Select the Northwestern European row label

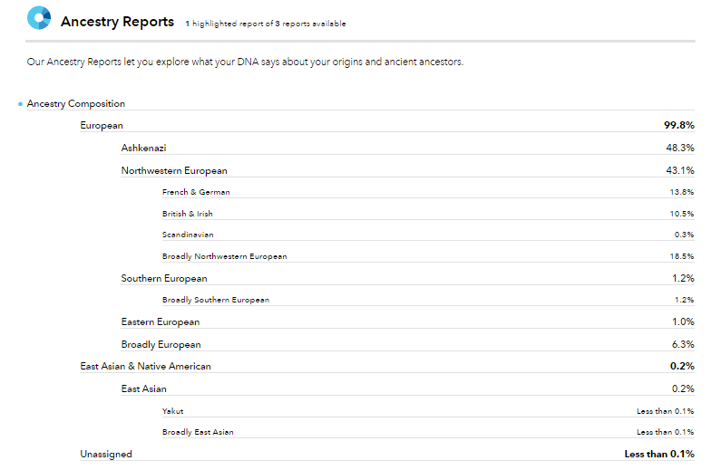(174, 171)
